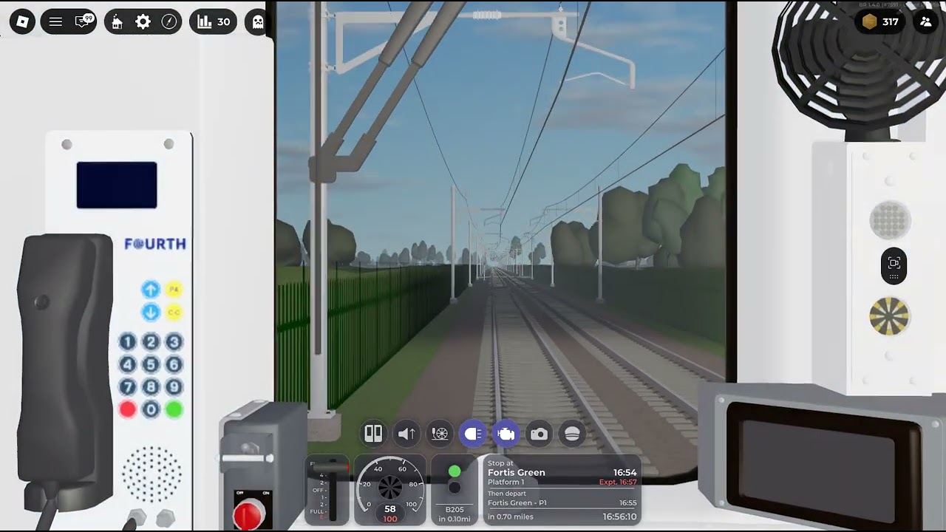The image size is (946, 532).
Task: Dial keypad number 0
Action: [151, 409]
